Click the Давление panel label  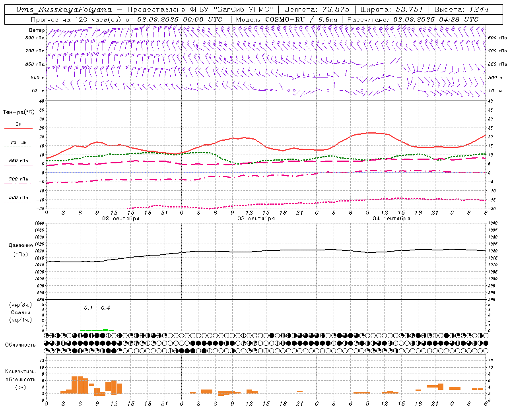(x=21, y=246)
